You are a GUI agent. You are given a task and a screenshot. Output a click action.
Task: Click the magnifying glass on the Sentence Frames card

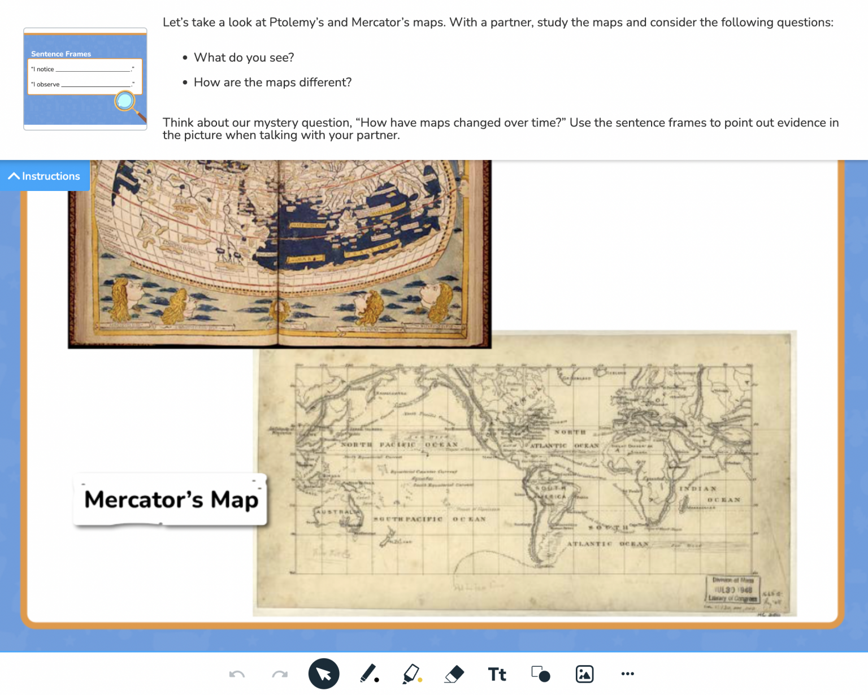pos(123,102)
